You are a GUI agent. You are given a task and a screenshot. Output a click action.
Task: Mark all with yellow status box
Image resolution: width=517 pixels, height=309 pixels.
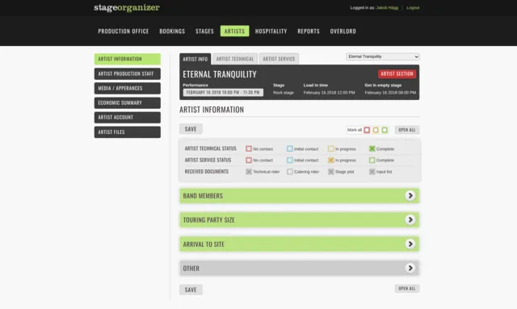coord(376,130)
